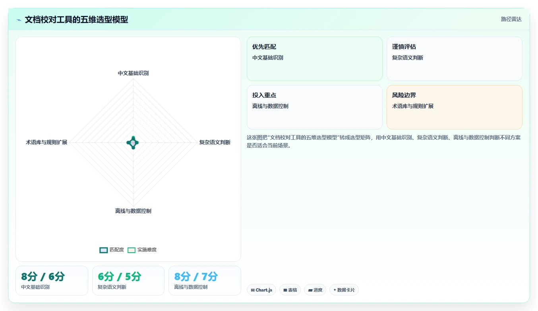Click the 数据卡片 tag

(344, 290)
